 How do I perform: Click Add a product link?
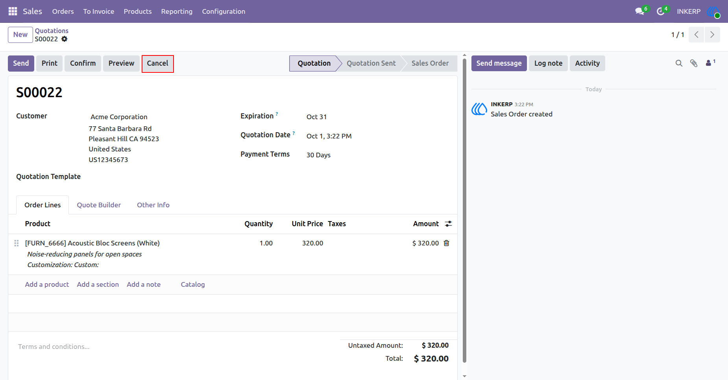pos(47,284)
